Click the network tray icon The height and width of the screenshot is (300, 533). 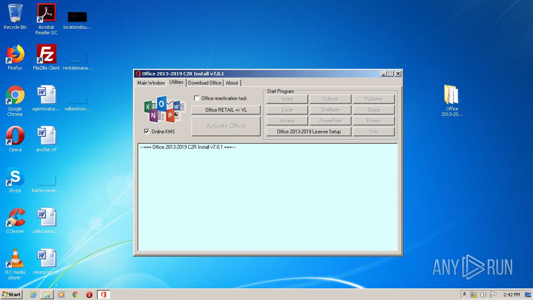473,295
